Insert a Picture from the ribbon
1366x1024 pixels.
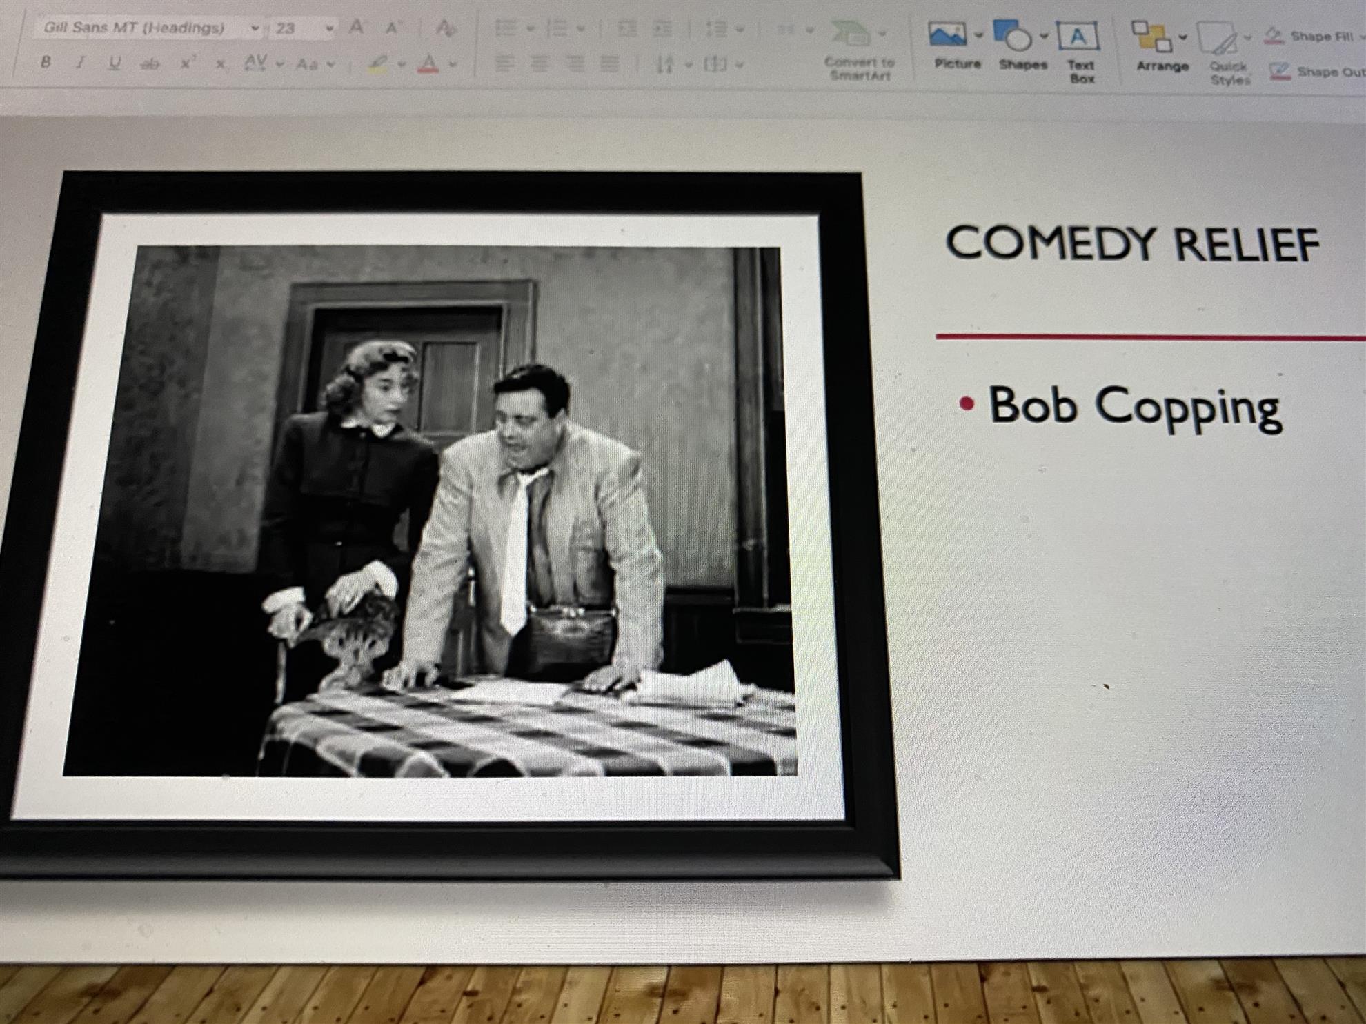(949, 36)
